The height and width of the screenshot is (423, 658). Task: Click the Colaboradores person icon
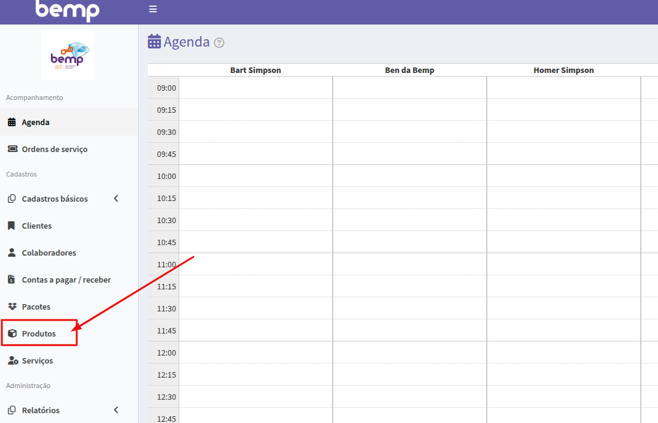pos(12,253)
